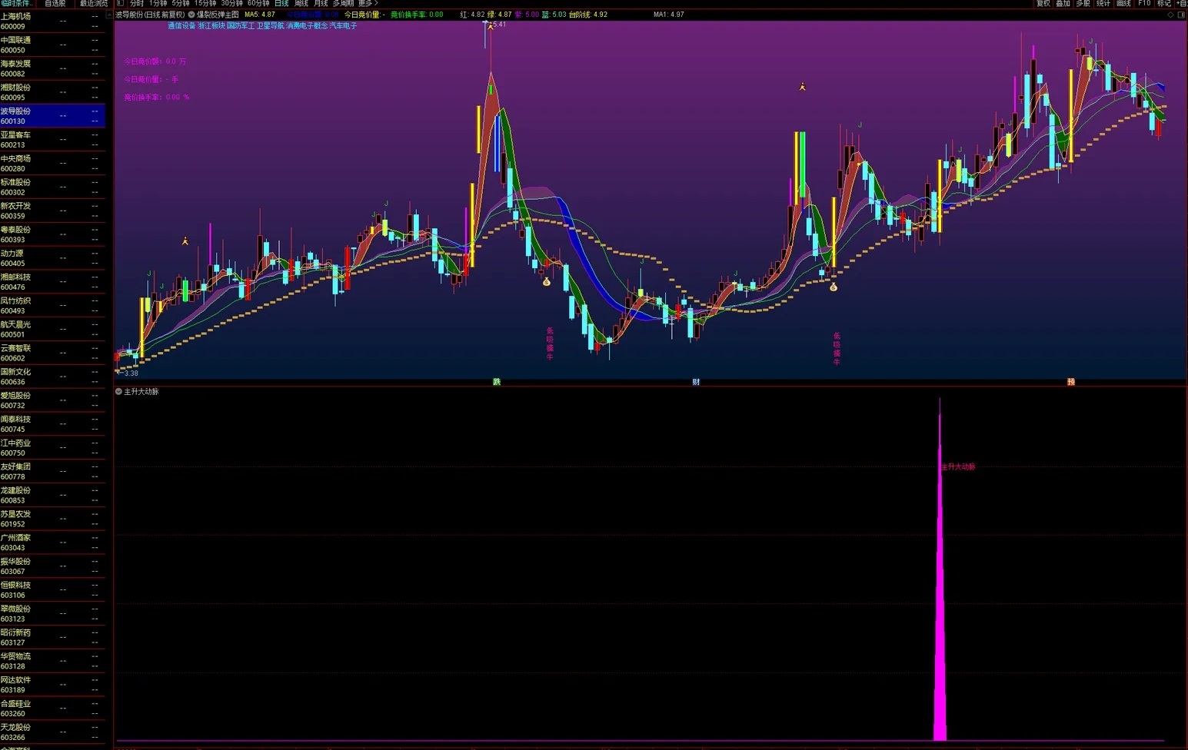Select the 5分钟 period tab
Viewport: 1188px width, 750px height.
pyautogui.click(x=181, y=4)
